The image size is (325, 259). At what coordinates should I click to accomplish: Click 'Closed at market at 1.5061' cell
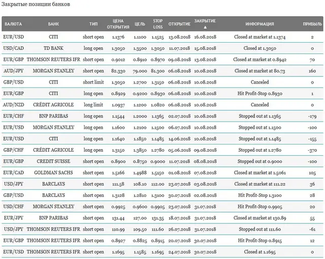coord(259,172)
